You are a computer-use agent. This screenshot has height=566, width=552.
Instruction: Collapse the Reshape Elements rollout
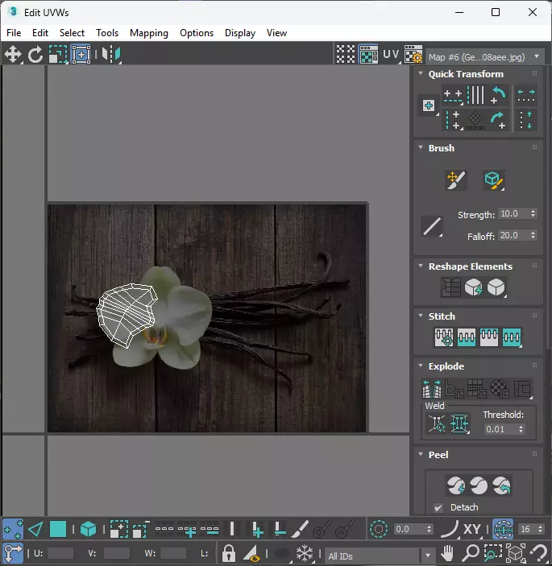point(421,266)
